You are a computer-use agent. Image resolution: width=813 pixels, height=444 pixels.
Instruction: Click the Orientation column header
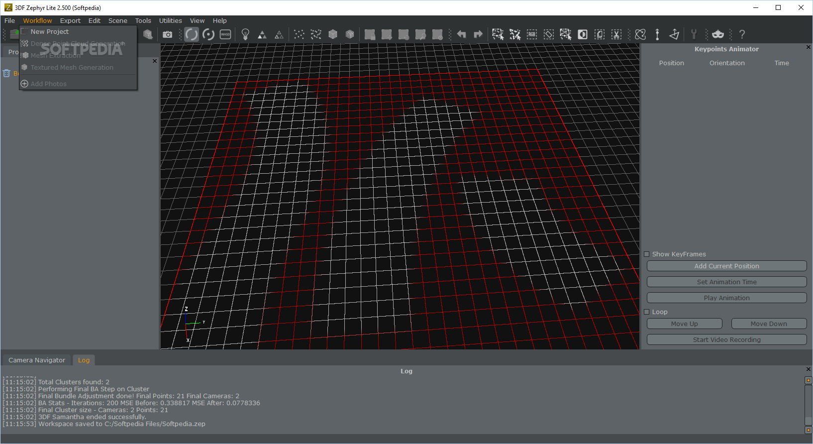click(727, 63)
